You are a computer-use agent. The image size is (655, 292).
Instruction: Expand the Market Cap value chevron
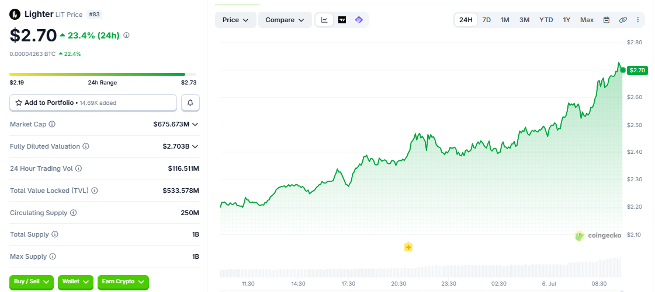point(195,124)
